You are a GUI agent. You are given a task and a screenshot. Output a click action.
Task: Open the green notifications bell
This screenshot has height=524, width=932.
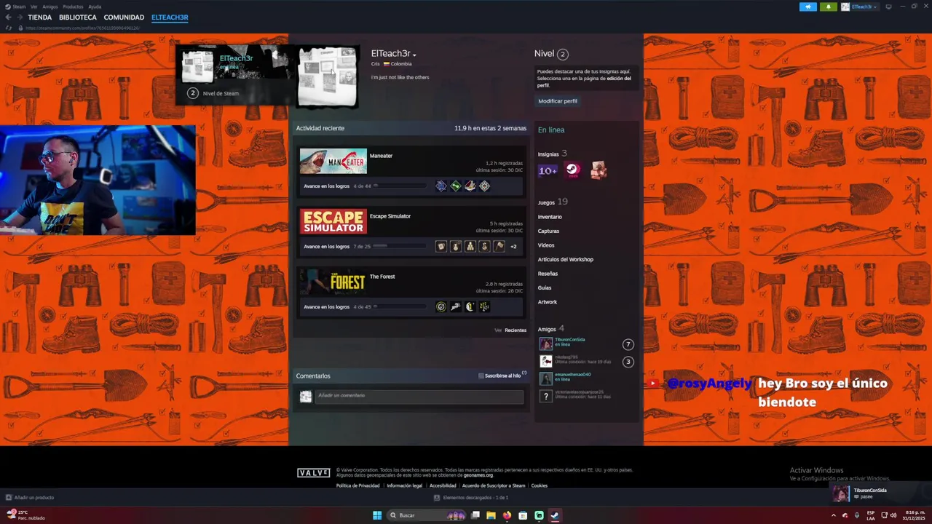click(828, 7)
